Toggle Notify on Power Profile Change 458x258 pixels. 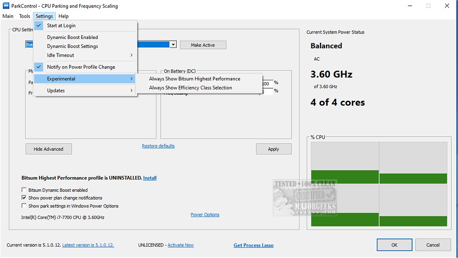pos(81,67)
